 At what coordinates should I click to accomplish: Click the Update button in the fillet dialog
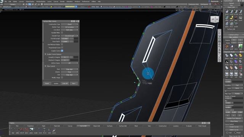pyautogui.click(x=56, y=83)
